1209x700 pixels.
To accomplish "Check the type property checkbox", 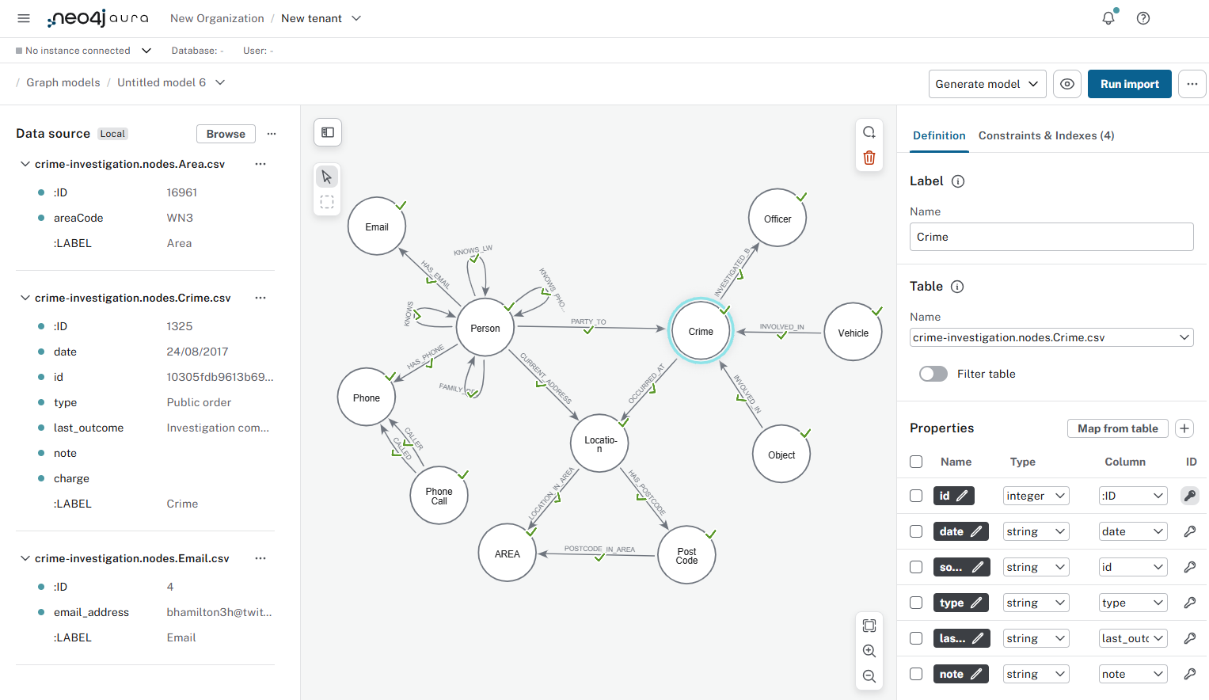I will [916, 603].
